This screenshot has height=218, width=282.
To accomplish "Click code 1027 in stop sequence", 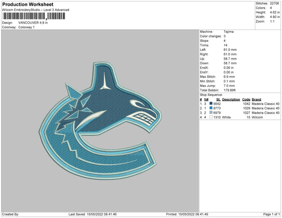I will click(x=247, y=113).
